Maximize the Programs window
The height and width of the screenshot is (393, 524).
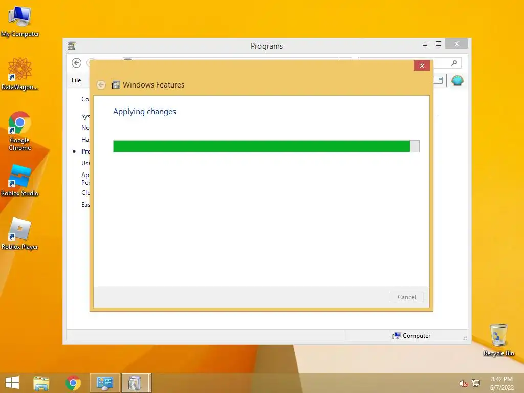tap(439, 44)
